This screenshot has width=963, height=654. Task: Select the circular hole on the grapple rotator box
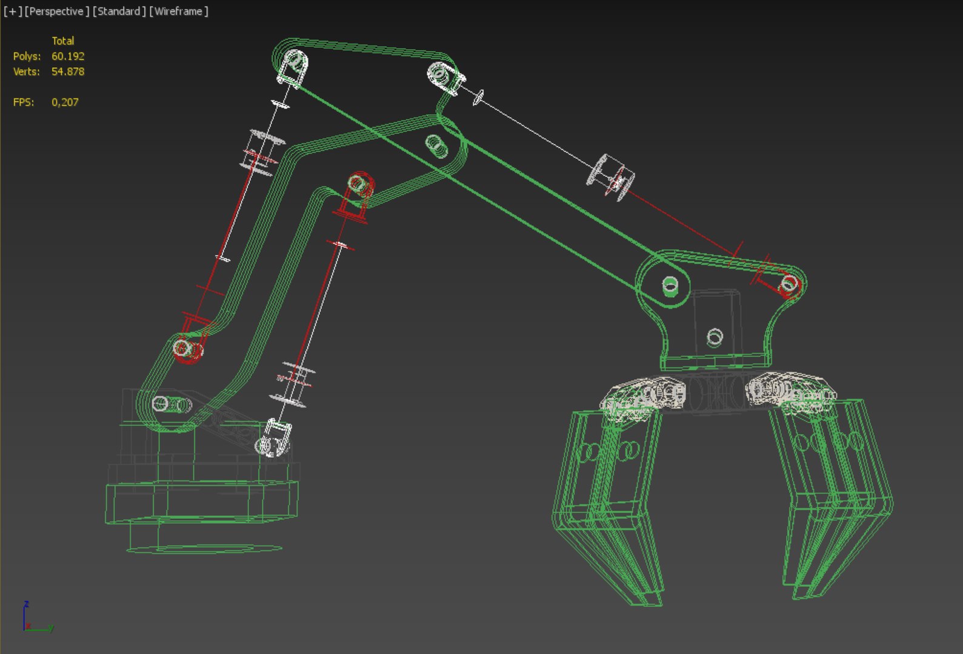coord(715,336)
